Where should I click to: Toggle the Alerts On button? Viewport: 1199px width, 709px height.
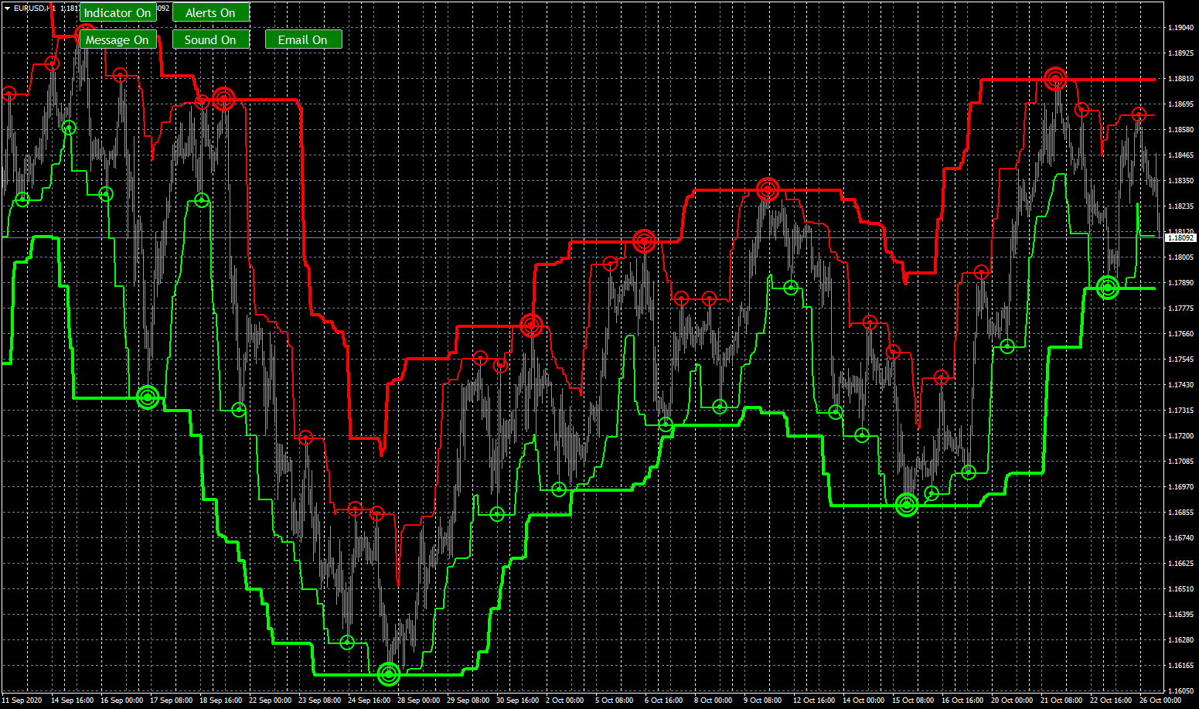(210, 12)
